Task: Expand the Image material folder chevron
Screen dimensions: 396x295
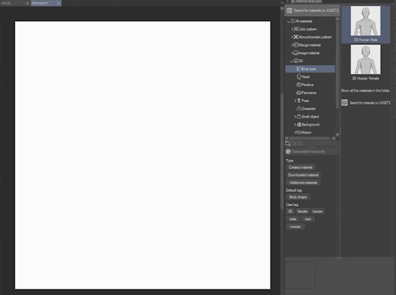Action: pyautogui.click(x=292, y=53)
